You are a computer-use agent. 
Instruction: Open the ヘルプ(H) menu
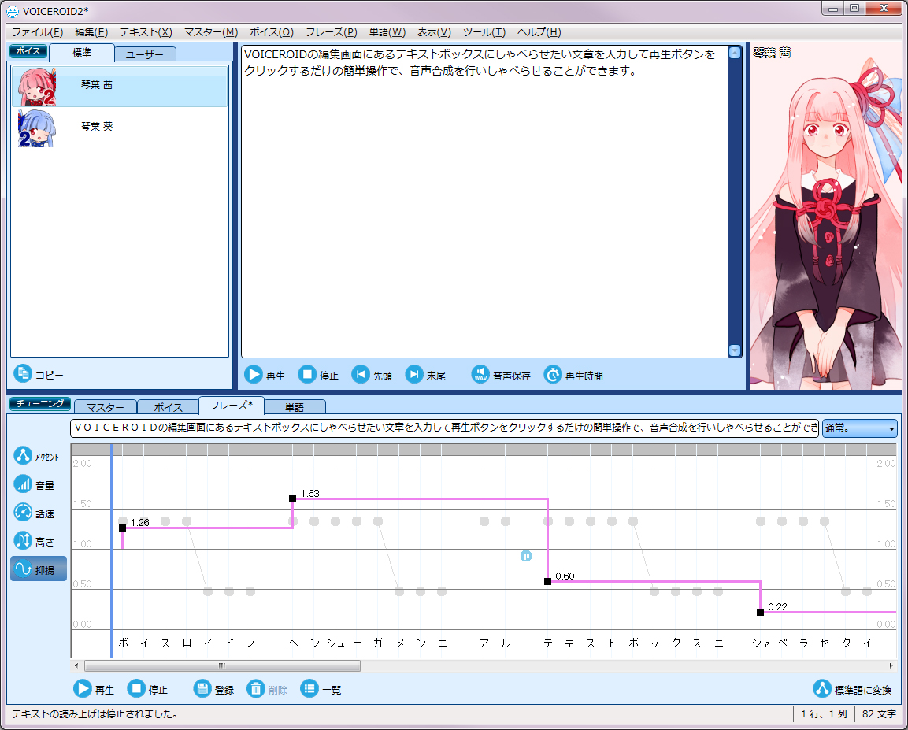(539, 32)
